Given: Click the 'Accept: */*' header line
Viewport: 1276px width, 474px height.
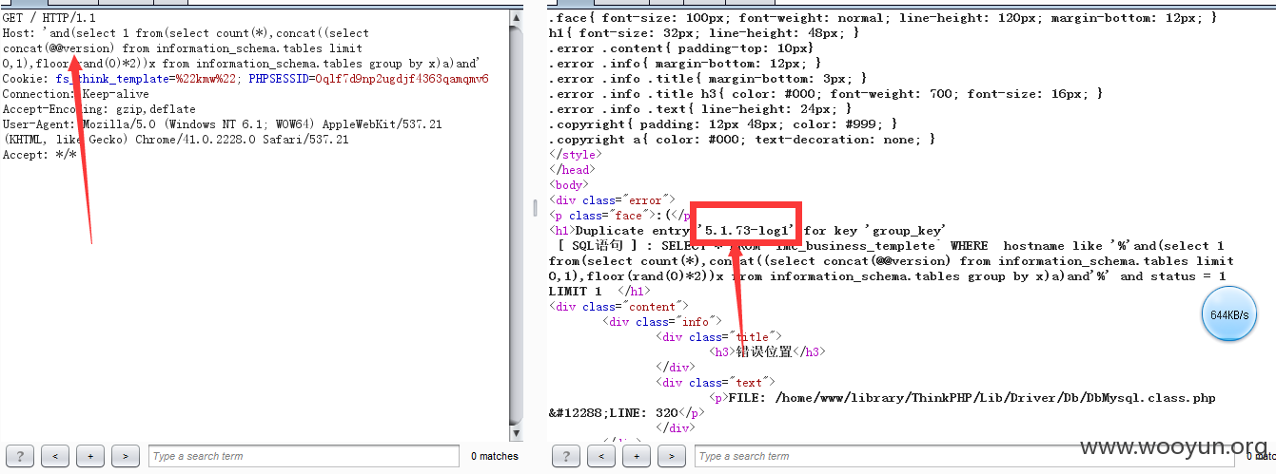Looking at the screenshot, I should tap(39, 155).
